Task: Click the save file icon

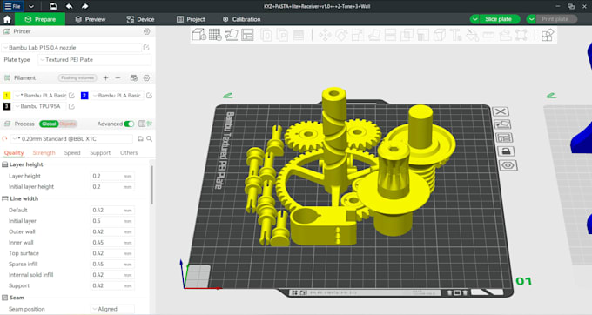Action: tap(53, 6)
